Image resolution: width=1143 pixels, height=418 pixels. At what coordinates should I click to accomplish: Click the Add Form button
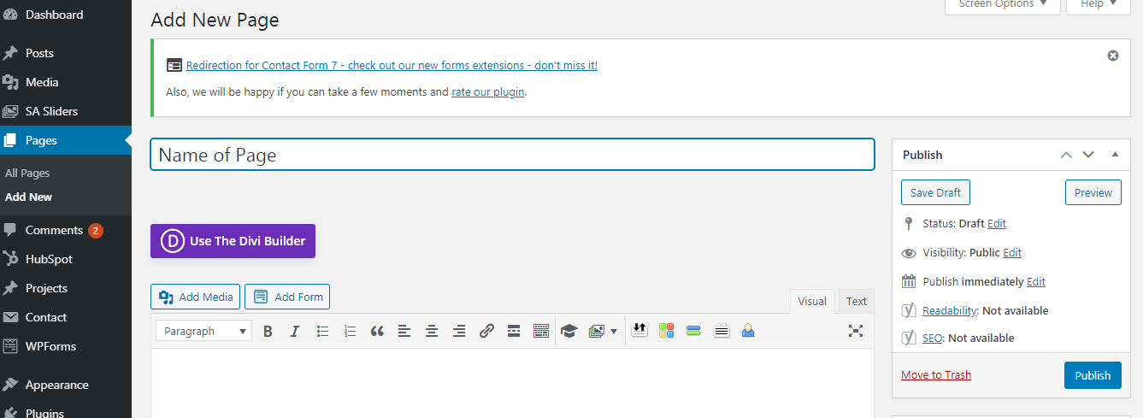click(x=287, y=297)
